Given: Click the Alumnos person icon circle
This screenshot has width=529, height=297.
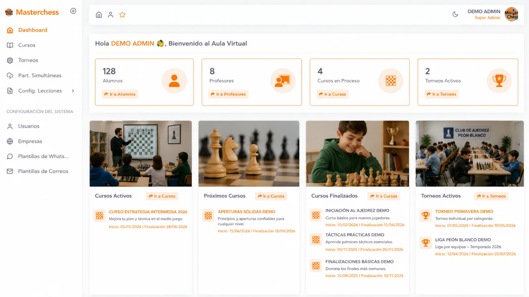Looking at the screenshot, I should (x=174, y=81).
